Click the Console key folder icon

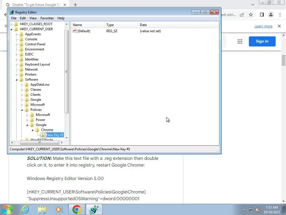21,39
